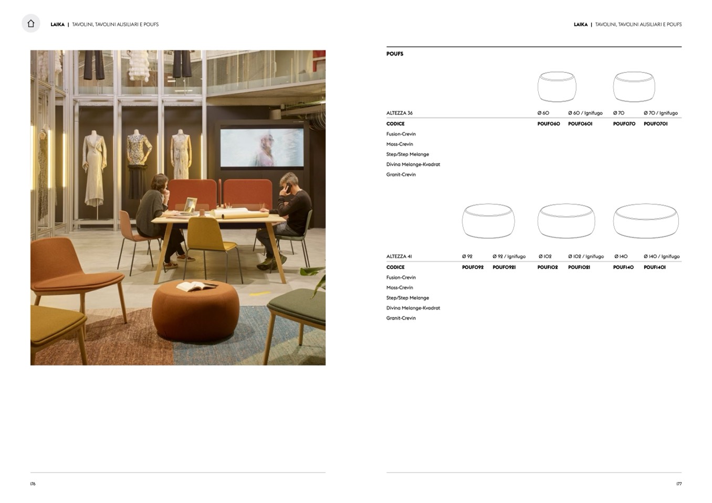Click the Ø 70 pouf illustration
The height and width of the screenshot is (503, 712).
click(634, 87)
